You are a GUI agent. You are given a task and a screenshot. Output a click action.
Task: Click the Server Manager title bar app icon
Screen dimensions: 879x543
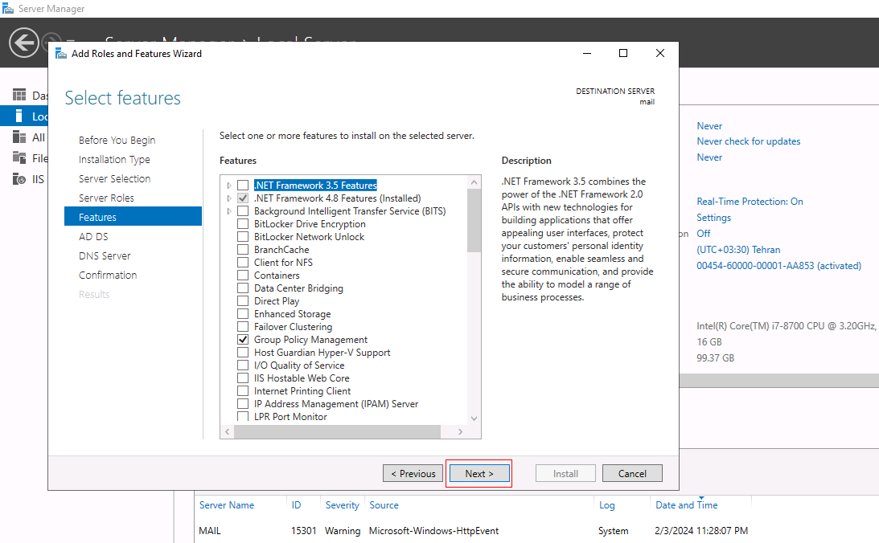click(8, 8)
